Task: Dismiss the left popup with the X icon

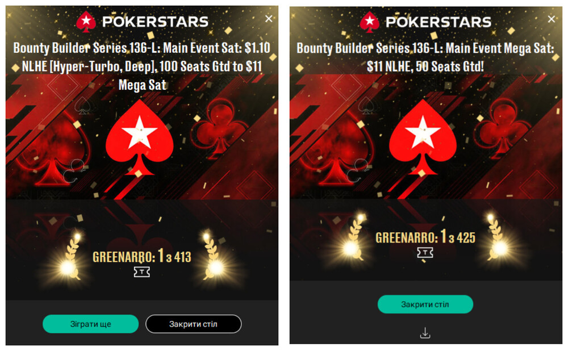Action: tap(269, 19)
